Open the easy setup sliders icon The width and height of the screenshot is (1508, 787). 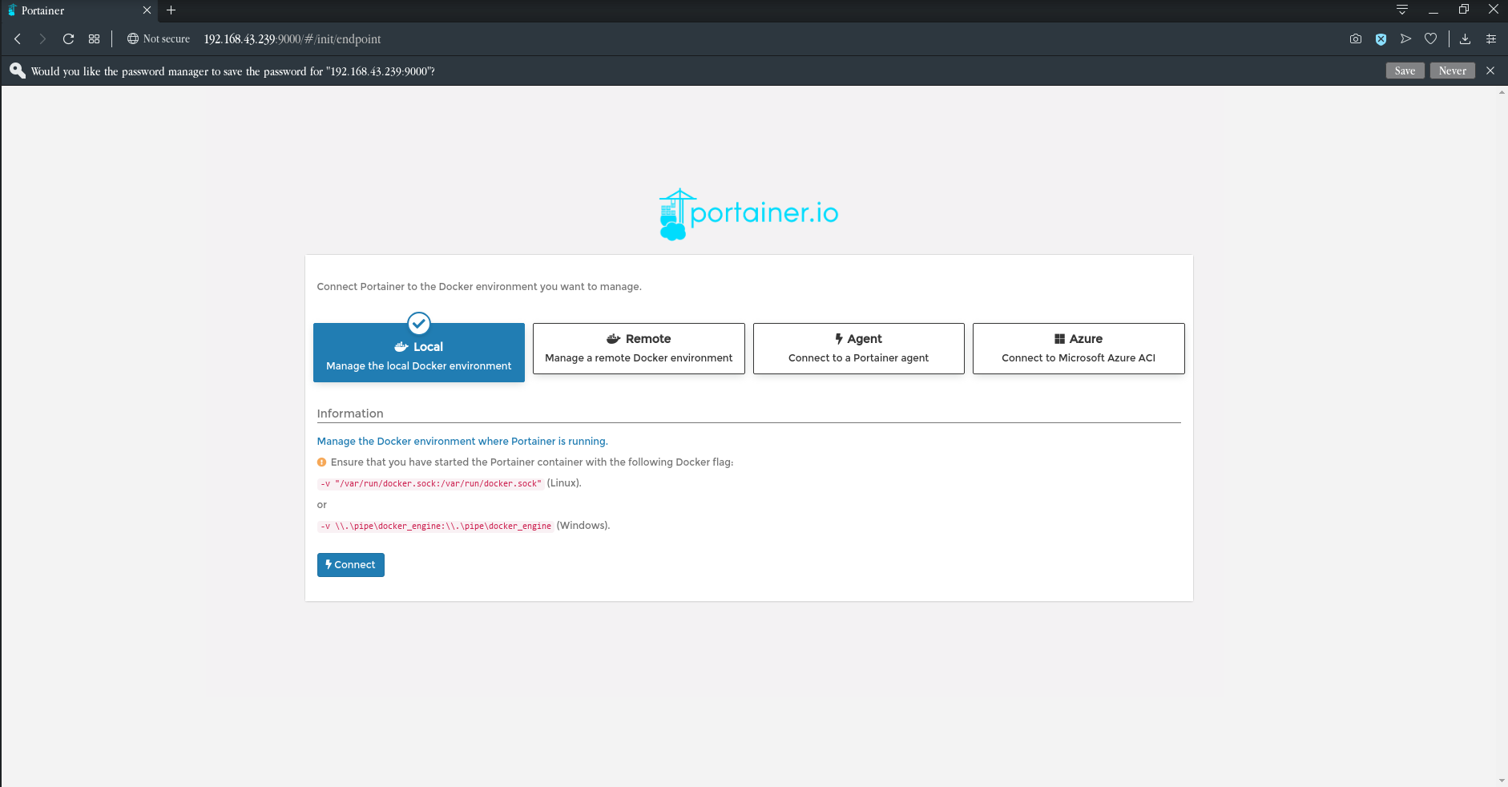(1491, 38)
